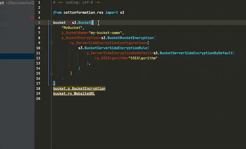The height and width of the screenshot is (149, 246).
Task: Collapse the code fold marker on line 15
Action: point(51,73)
